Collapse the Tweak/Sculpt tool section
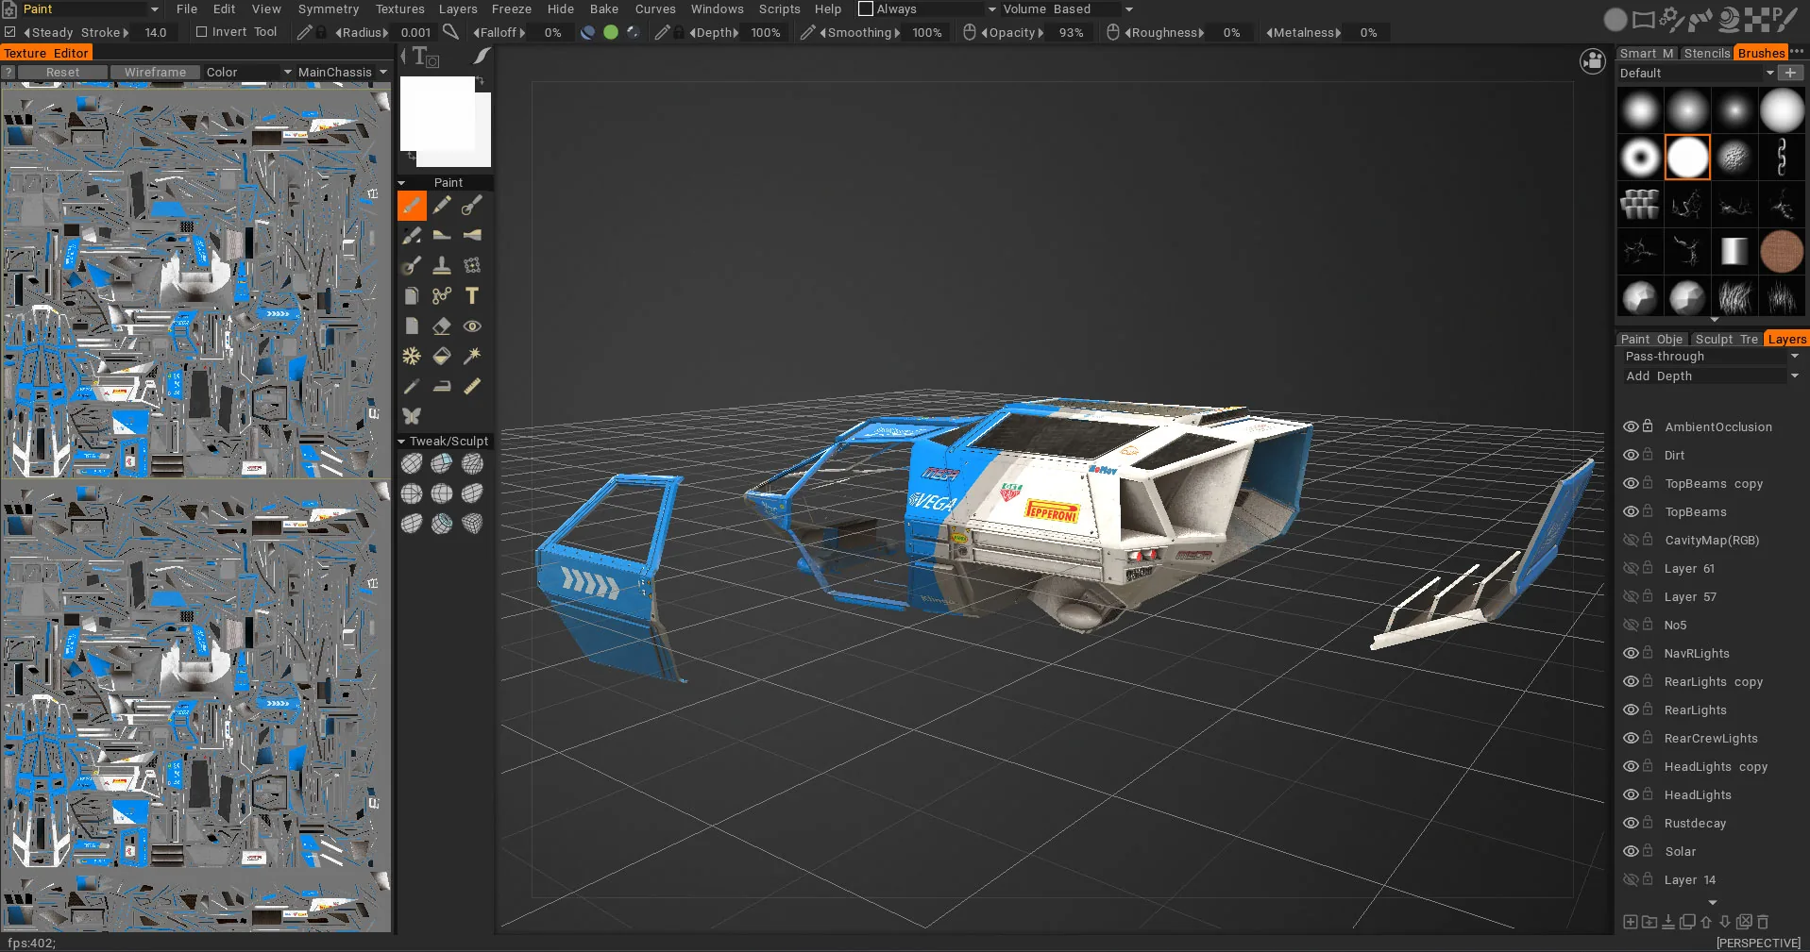Screen dimensions: 1810x952 point(401,442)
